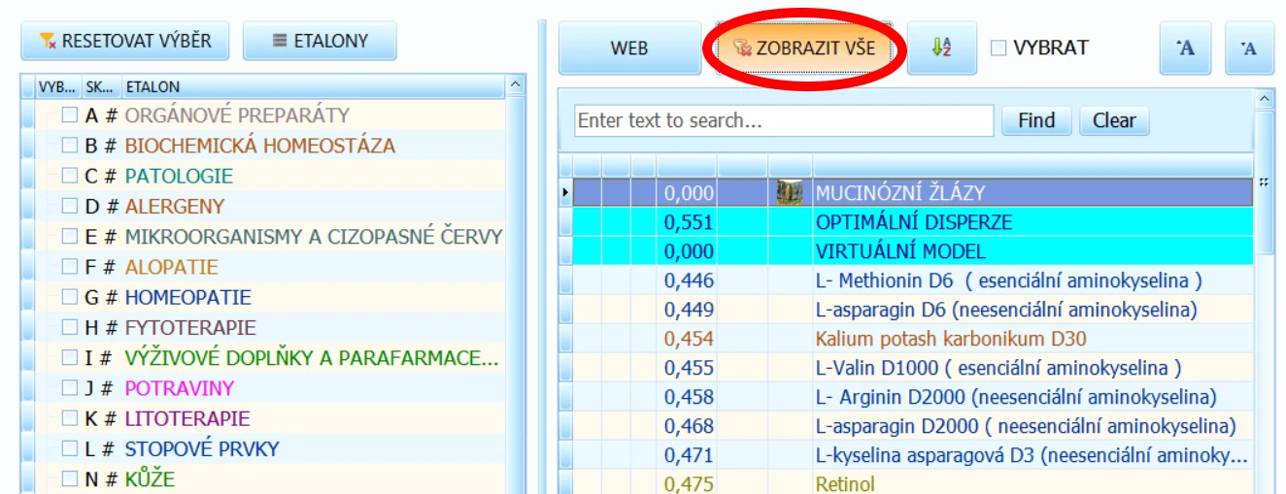Select the L-asparagin D6 row
Viewport: 1286px width, 494px height.
pyautogui.click(x=913, y=310)
